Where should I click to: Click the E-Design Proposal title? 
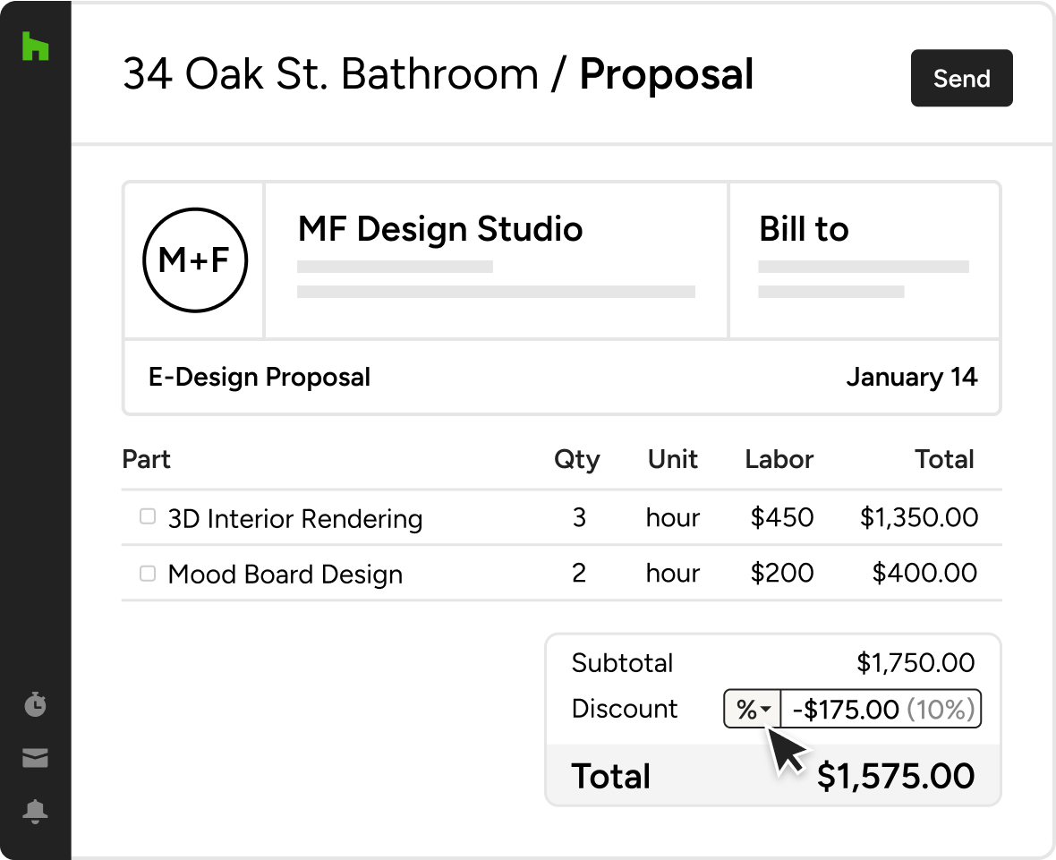pyautogui.click(x=260, y=377)
